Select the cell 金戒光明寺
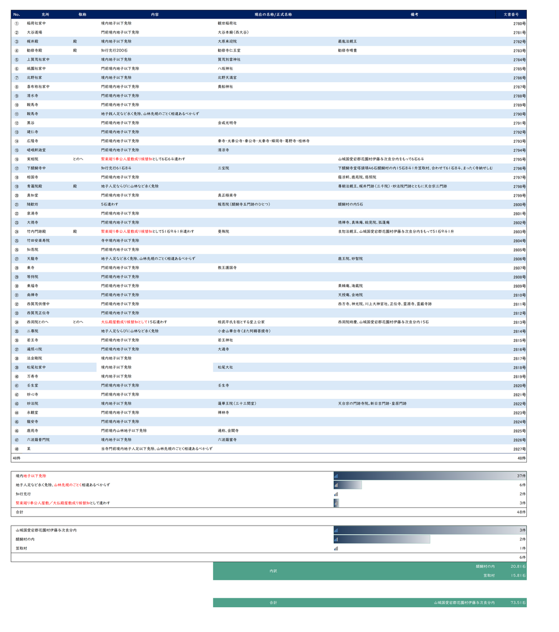This screenshot has height=632, width=559. coord(227,123)
